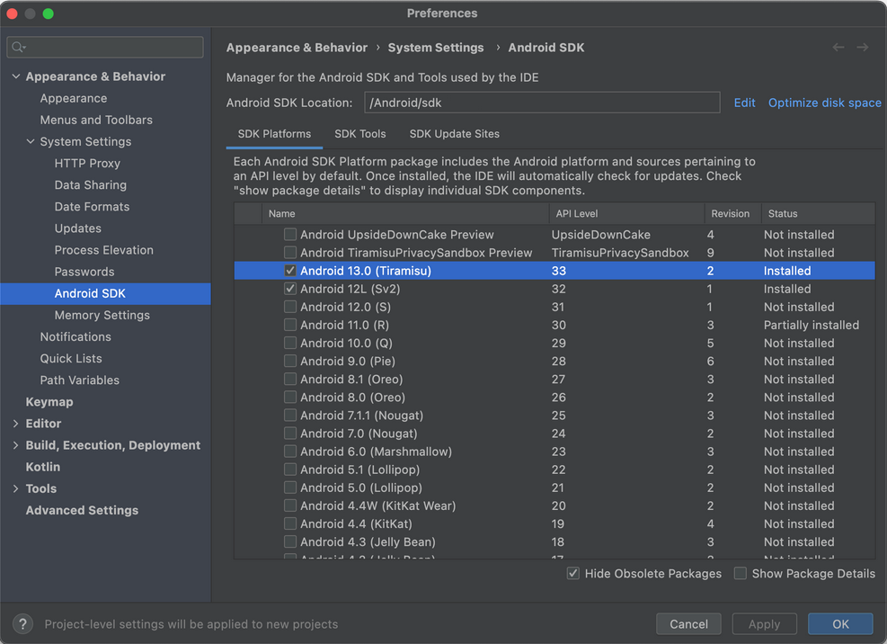Click the Apply button
The image size is (887, 644).
pos(764,624)
